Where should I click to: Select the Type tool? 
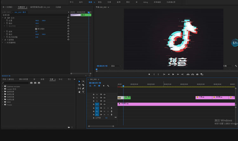pyautogui.click(x=83, y=92)
